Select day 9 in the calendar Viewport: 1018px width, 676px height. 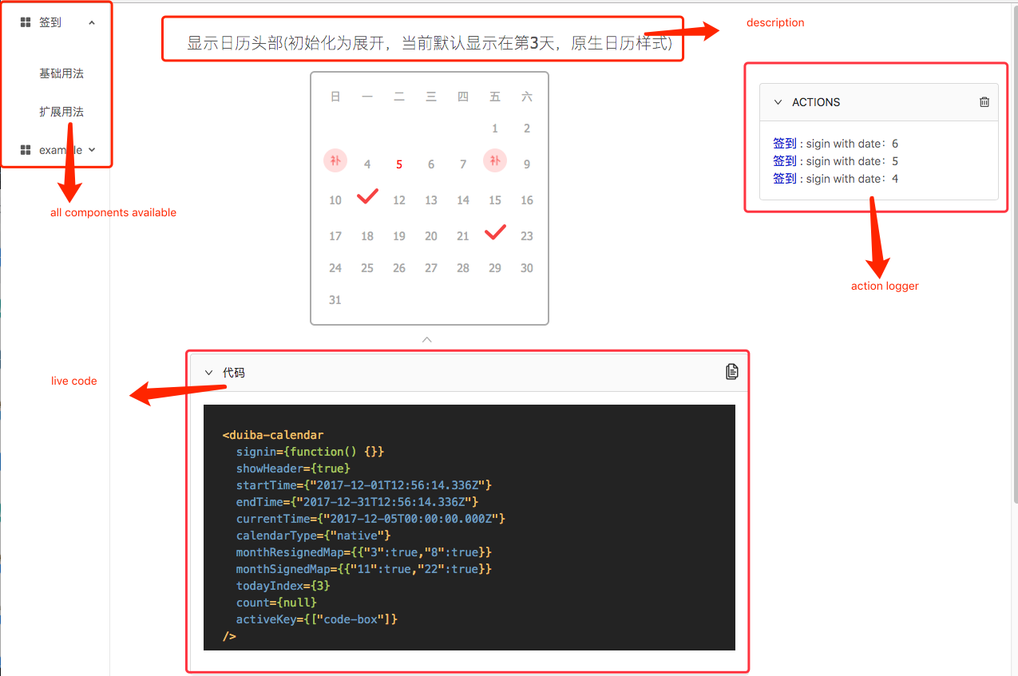pyautogui.click(x=527, y=164)
